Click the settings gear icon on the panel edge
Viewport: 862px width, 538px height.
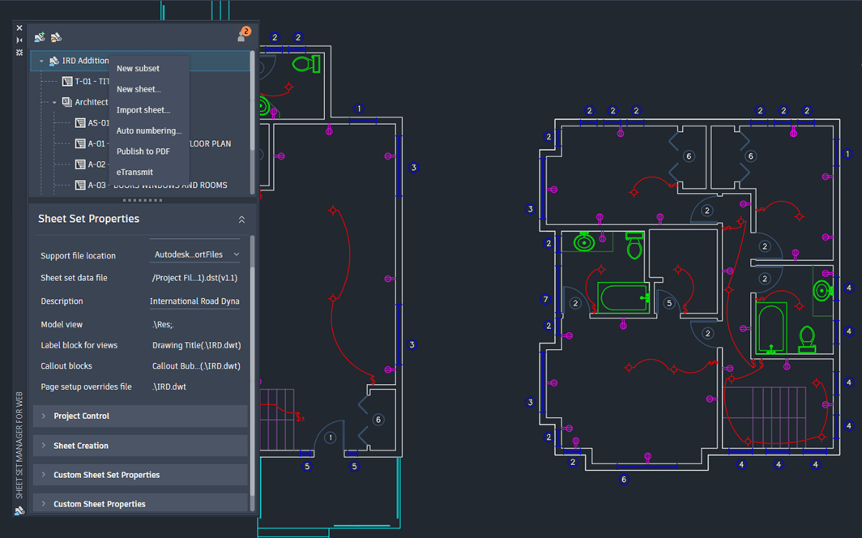pyautogui.click(x=19, y=53)
